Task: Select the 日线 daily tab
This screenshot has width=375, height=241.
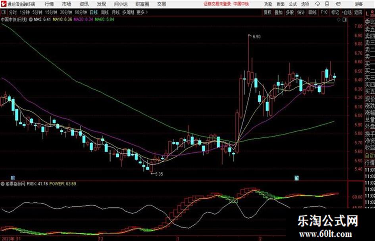Action: pyautogui.click(x=94, y=12)
